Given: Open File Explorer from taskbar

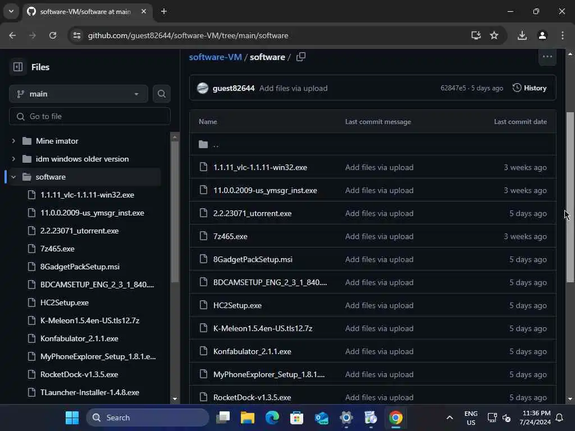Looking at the screenshot, I should (x=248, y=418).
